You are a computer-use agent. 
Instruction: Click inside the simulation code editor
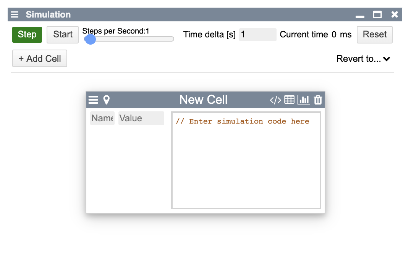click(x=246, y=164)
